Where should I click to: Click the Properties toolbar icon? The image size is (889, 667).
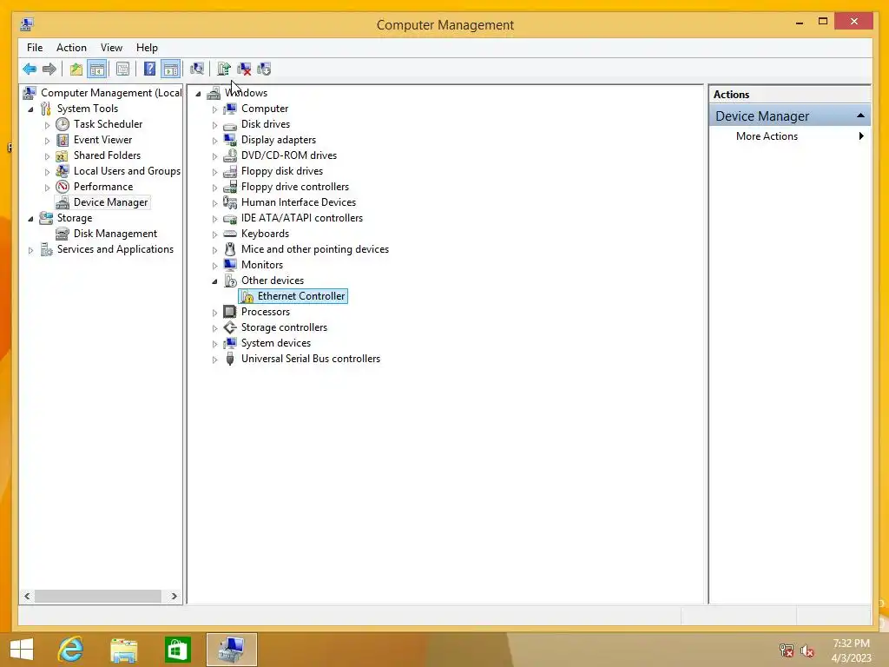[122, 69]
